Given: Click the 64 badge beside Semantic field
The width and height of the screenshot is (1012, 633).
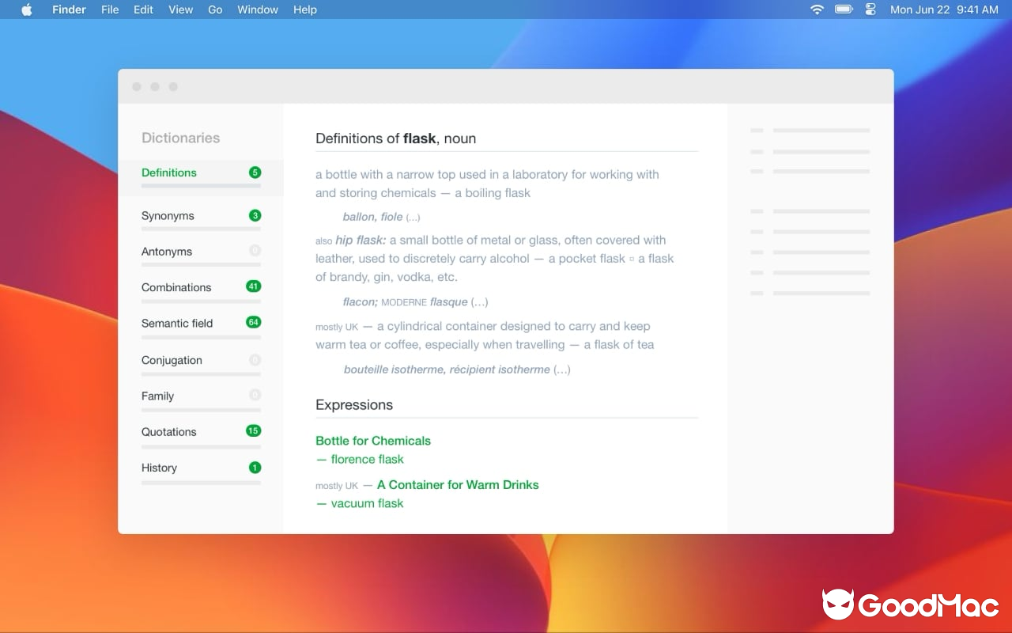Looking at the screenshot, I should (x=253, y=322).
